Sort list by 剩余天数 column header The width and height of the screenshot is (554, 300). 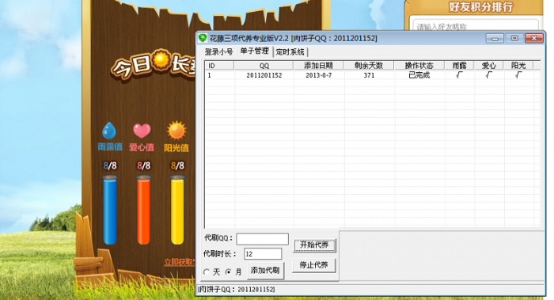(x=369, y=66)
